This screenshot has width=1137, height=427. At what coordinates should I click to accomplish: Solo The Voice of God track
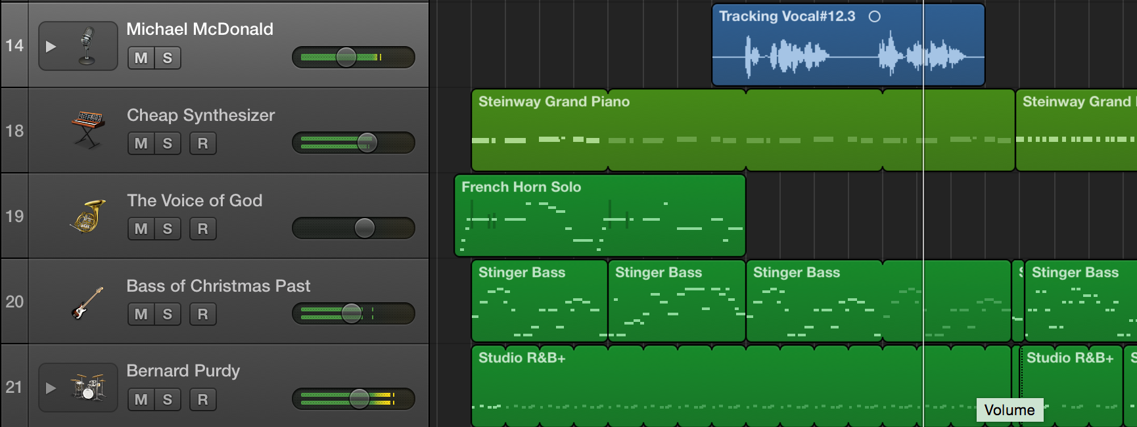(168, 229)
